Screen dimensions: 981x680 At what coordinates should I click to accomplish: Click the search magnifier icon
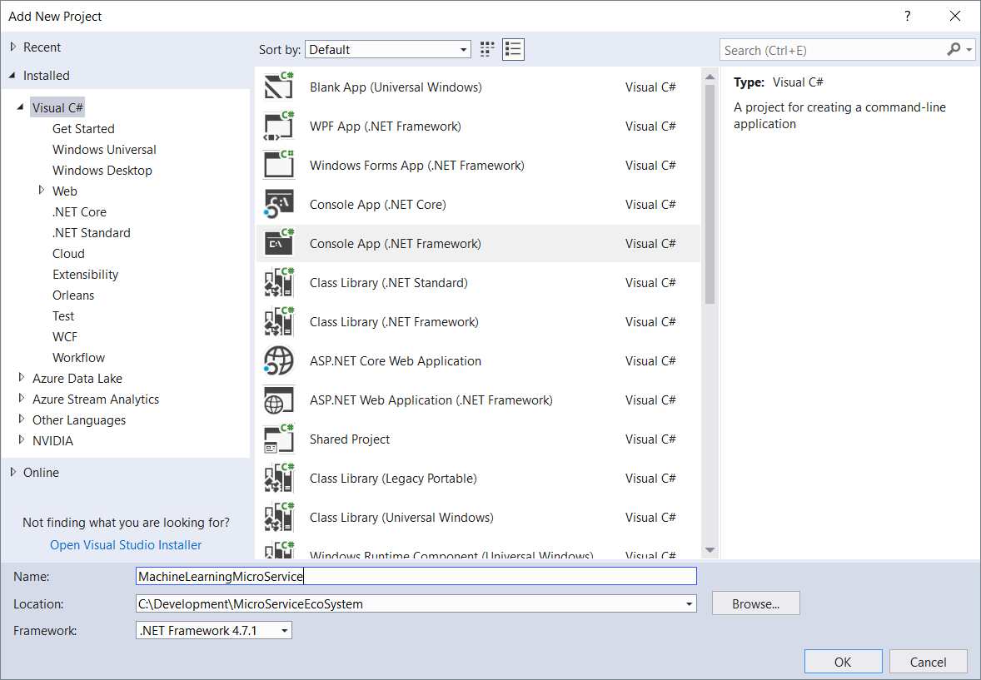[x=954, y=49]
